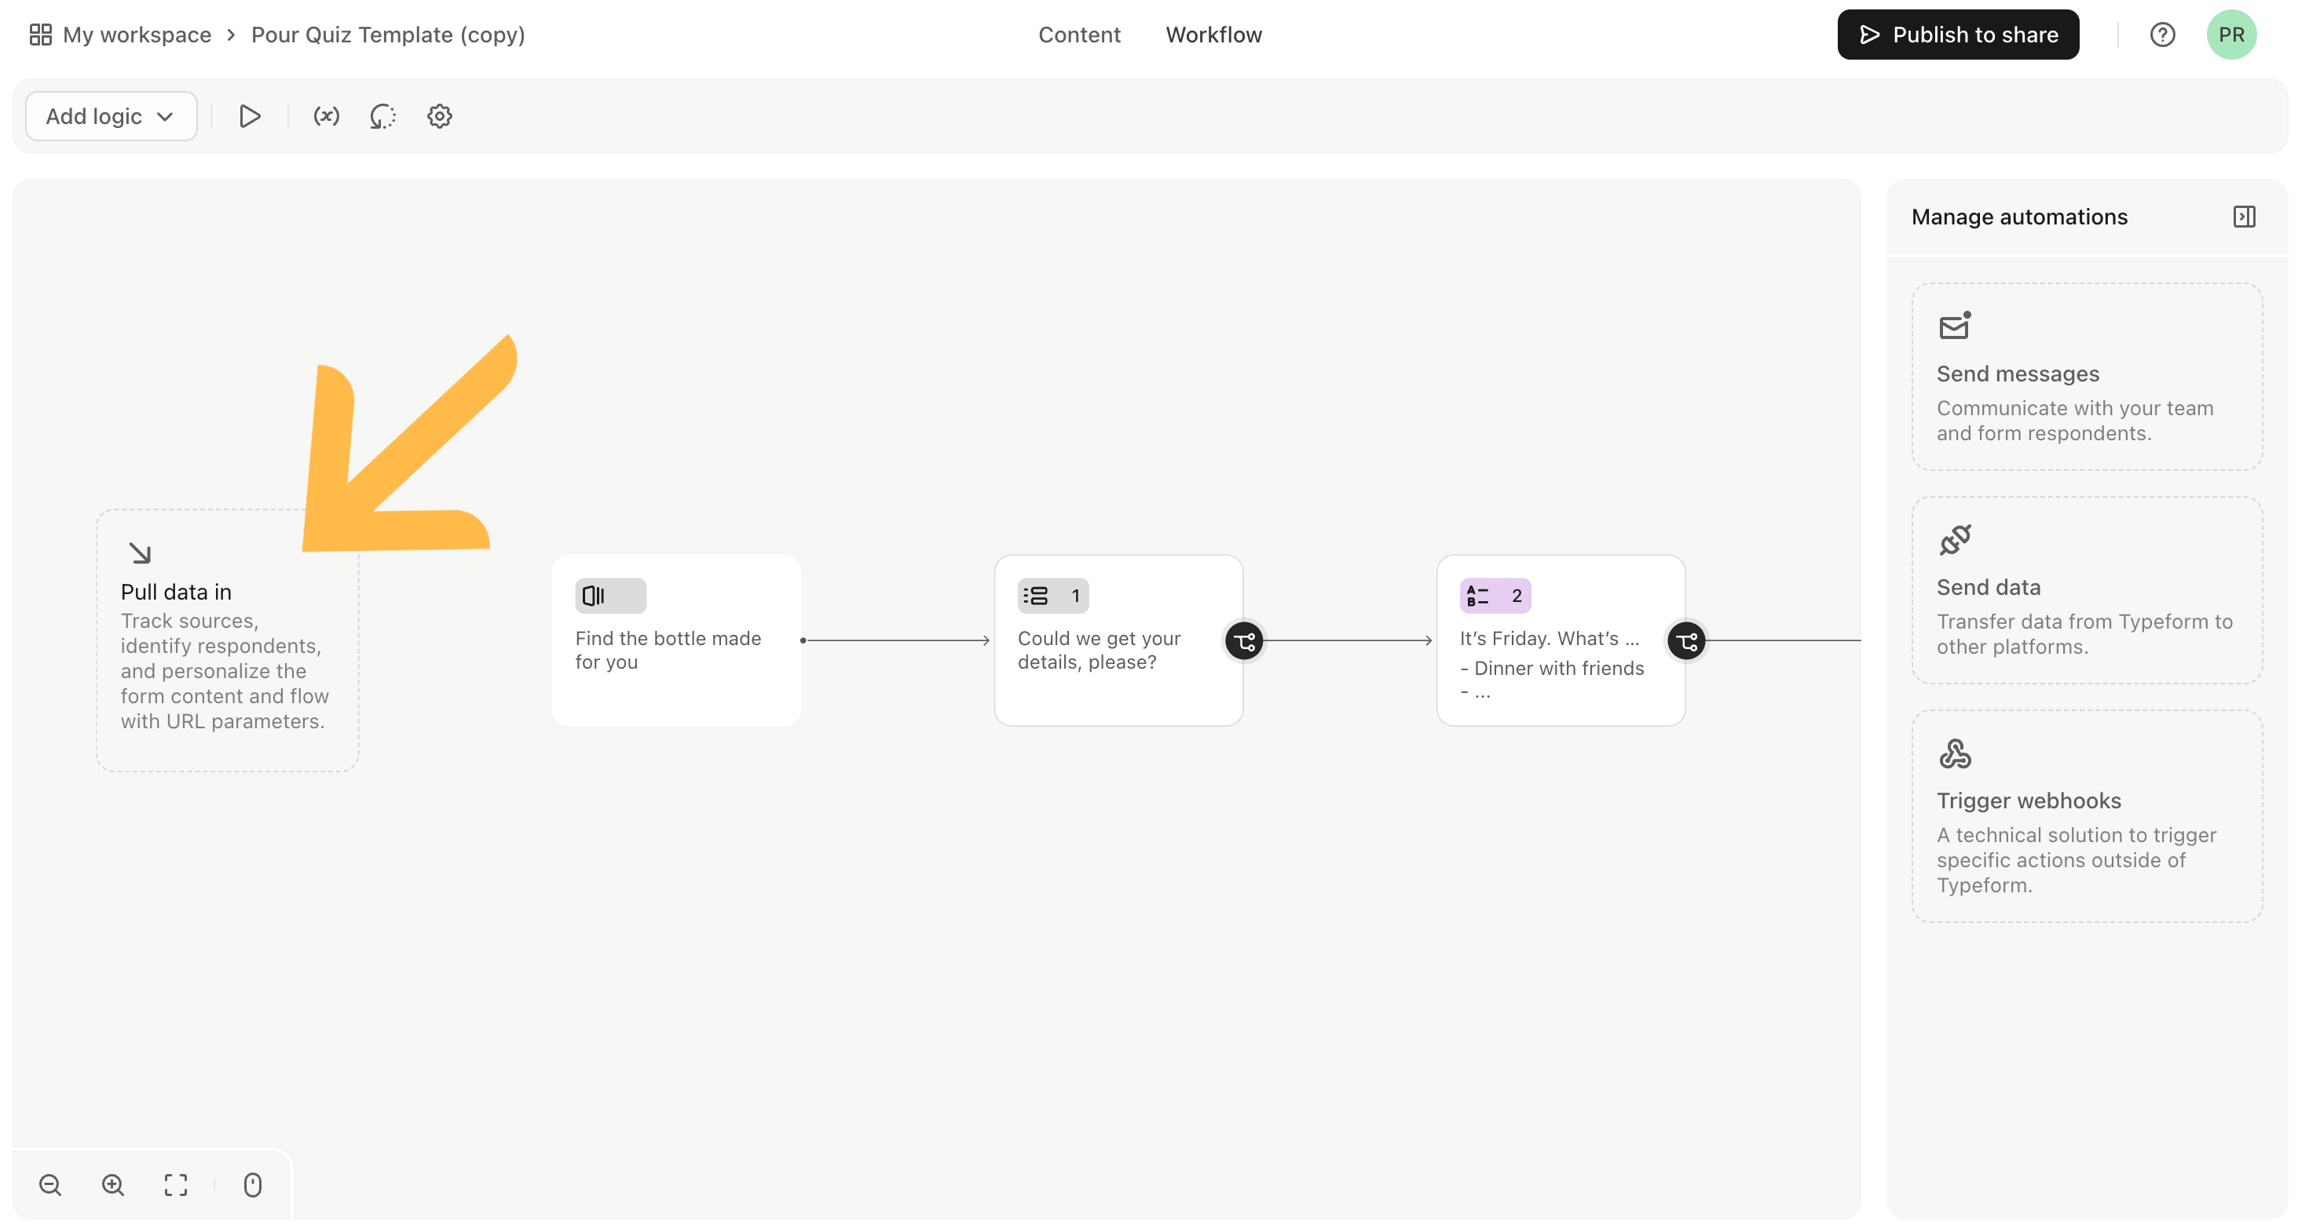Click the preview play icon in toolbar
The height and width of the screenshot is (1229, 2298).
tap(250, 116)
